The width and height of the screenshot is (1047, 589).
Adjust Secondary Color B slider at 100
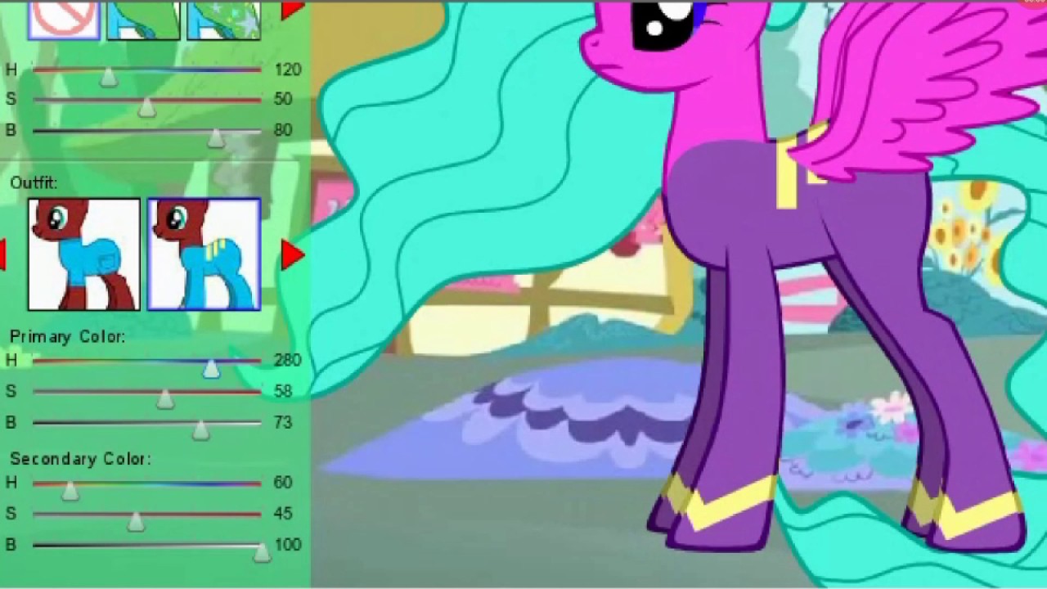(x=261, y=552)
